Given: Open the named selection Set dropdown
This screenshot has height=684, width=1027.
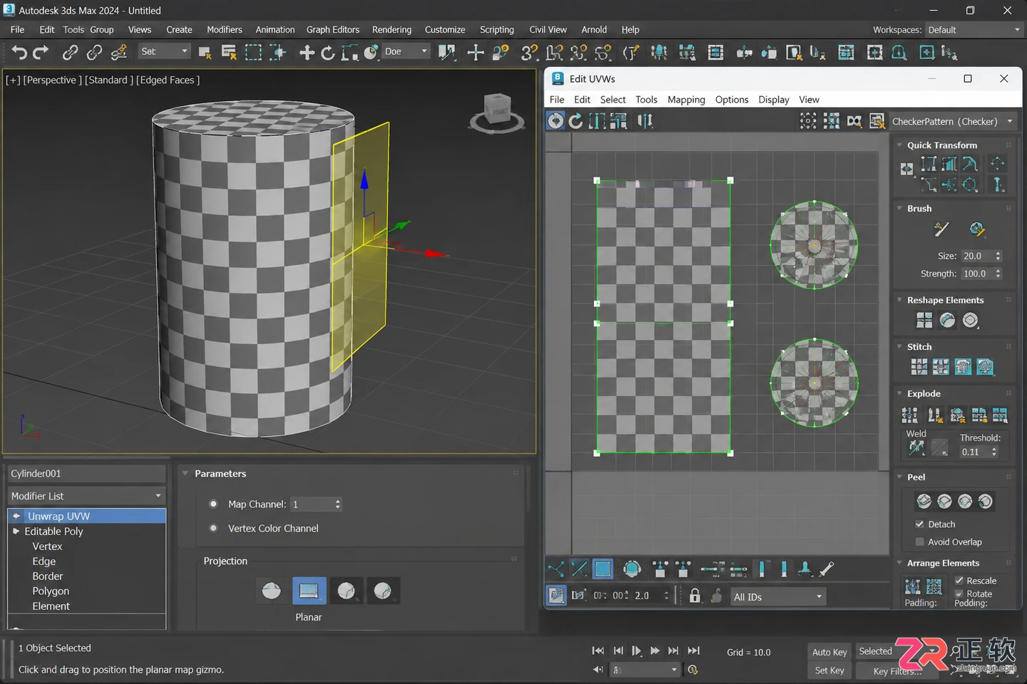Looking at the screenshot, I should [x=165, y=51].
